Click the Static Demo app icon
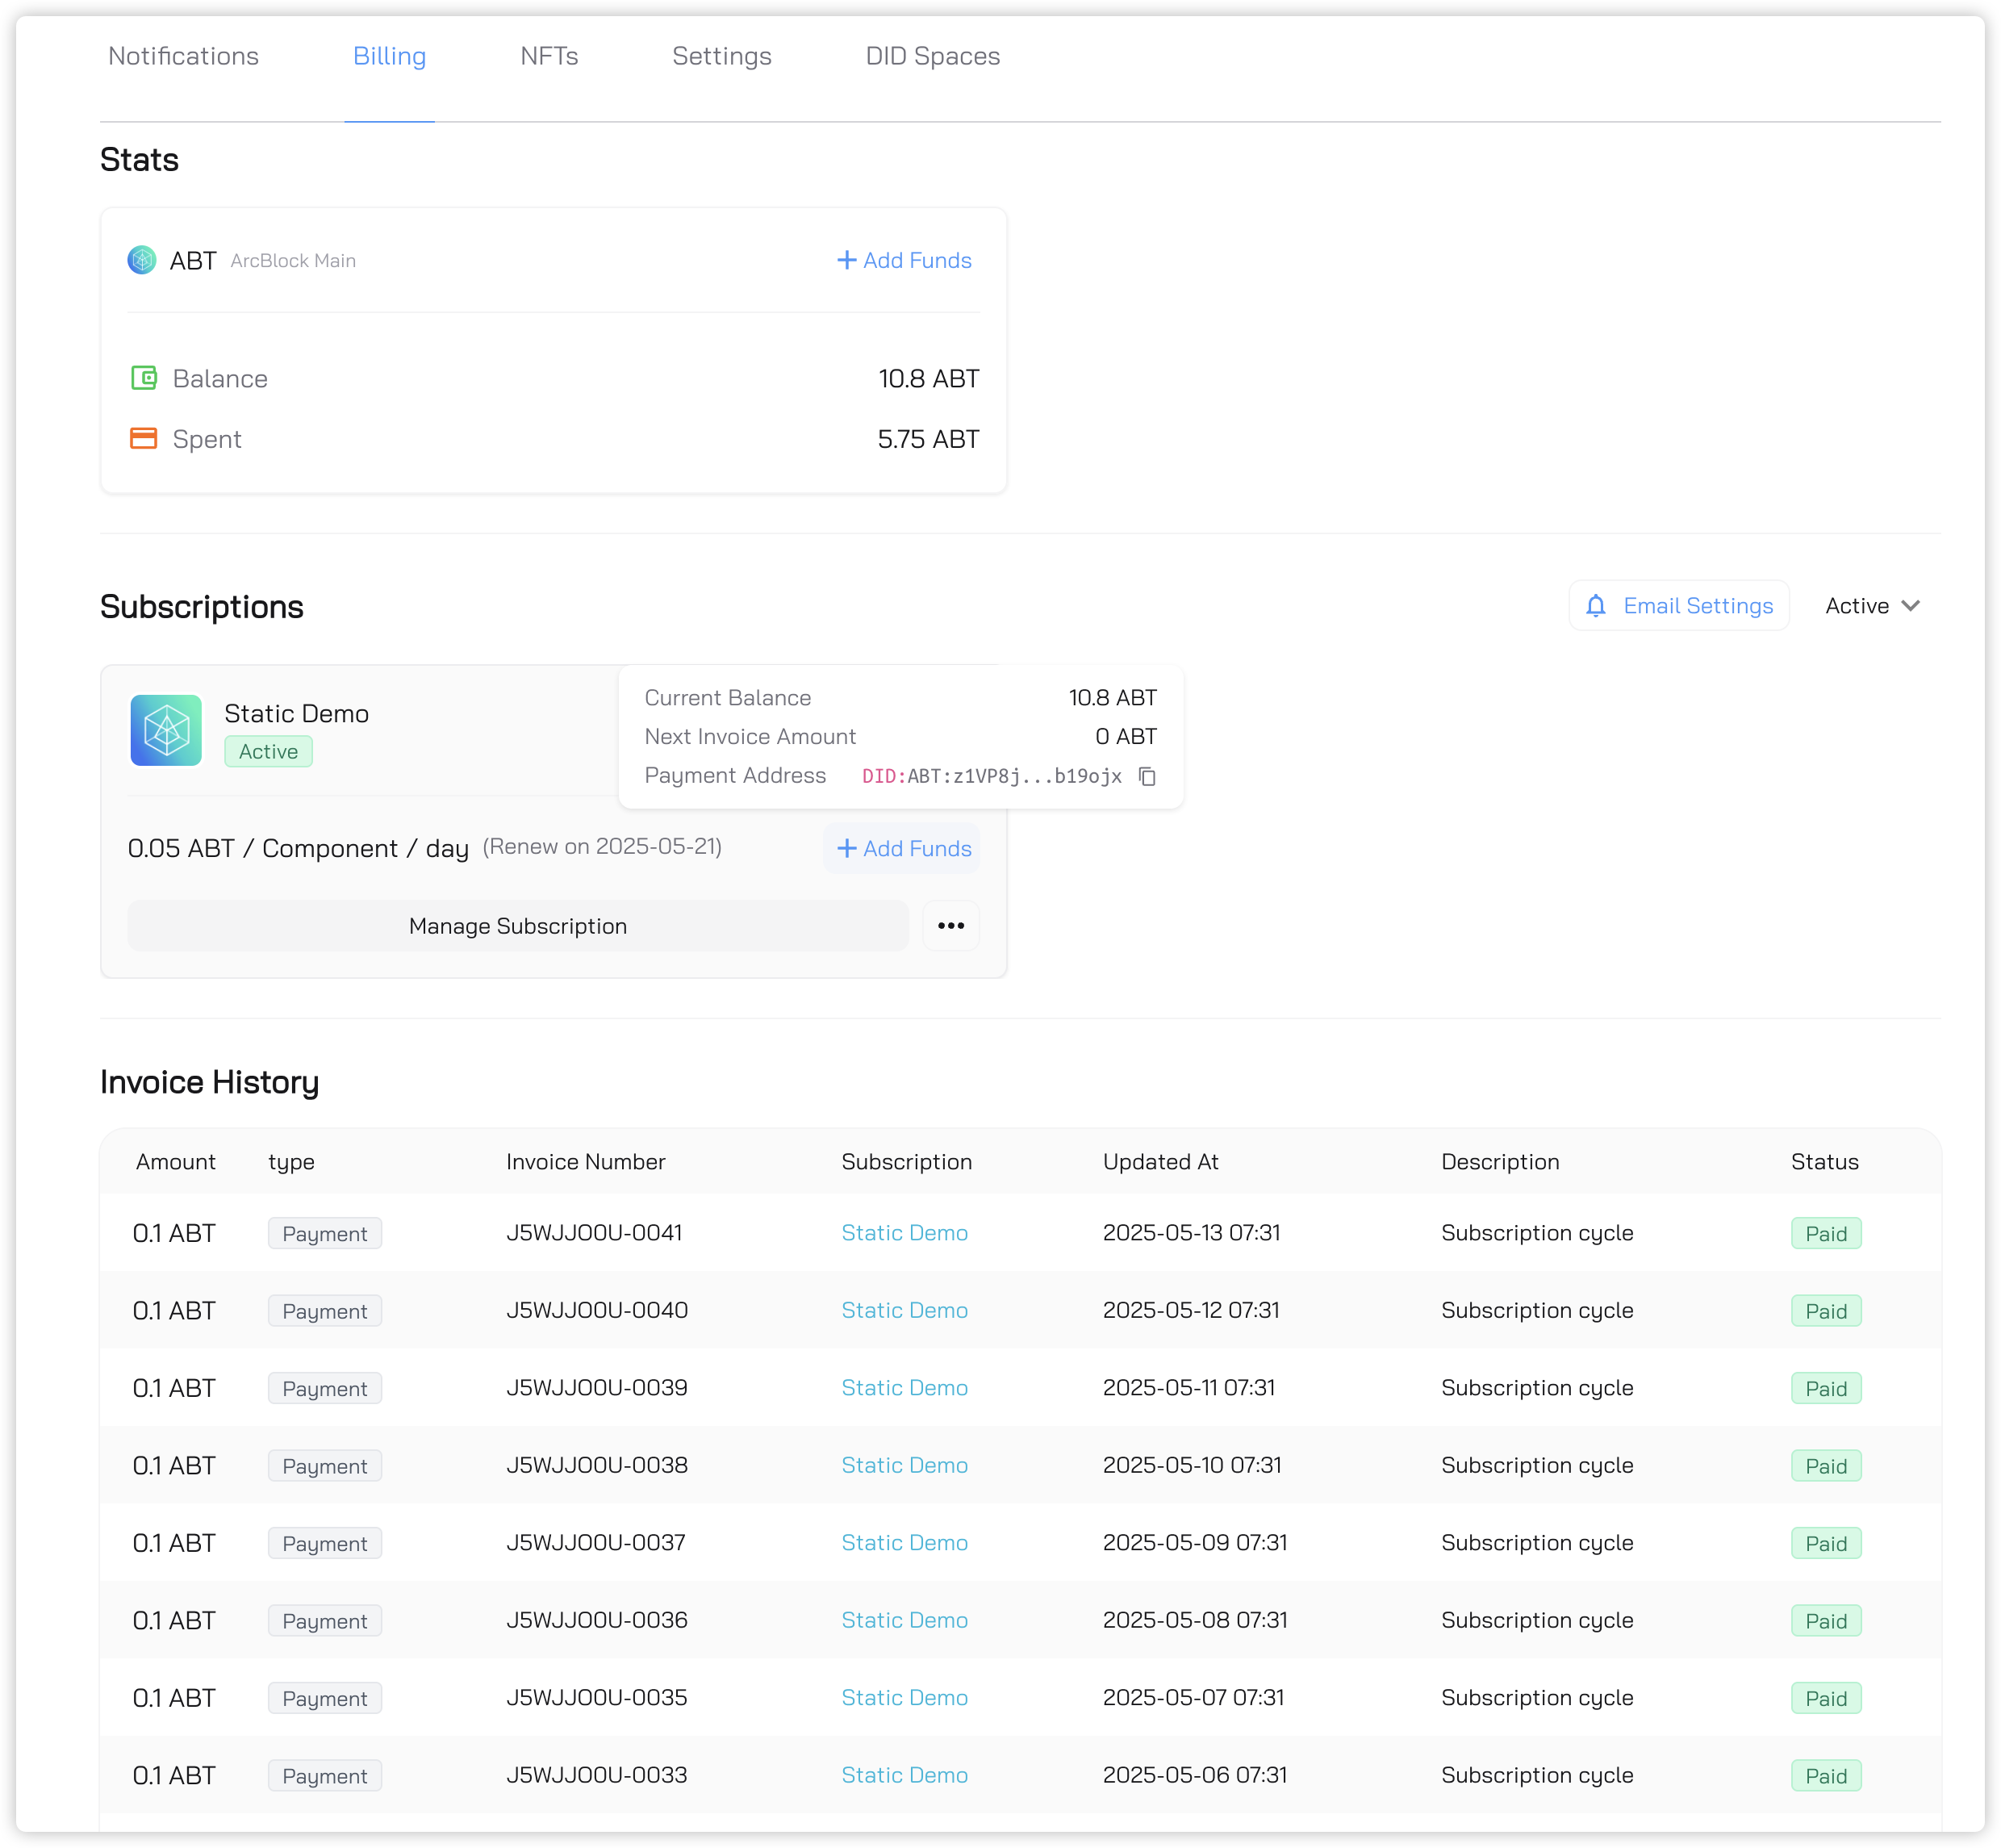Screen dimensions: 2001x1848 point(166,731)
